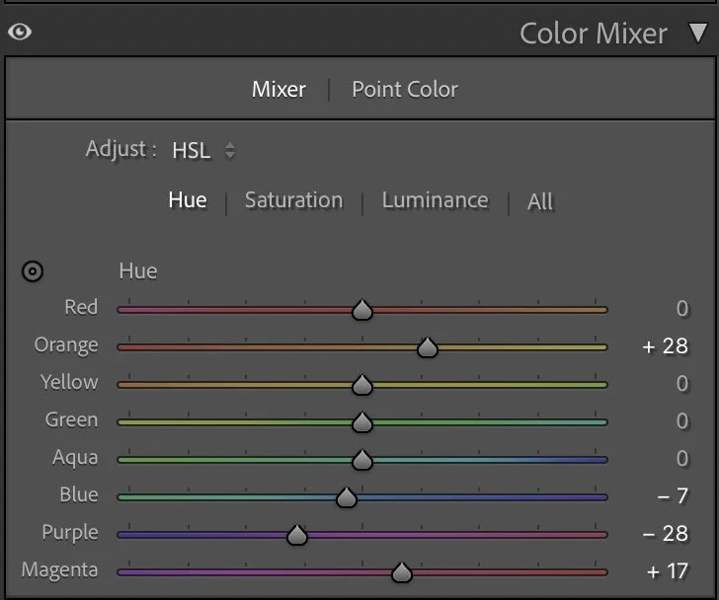The height and width of the screenshot is (600, 719).
Task: Click the Orange slider label
Action: tap(66, 345)
